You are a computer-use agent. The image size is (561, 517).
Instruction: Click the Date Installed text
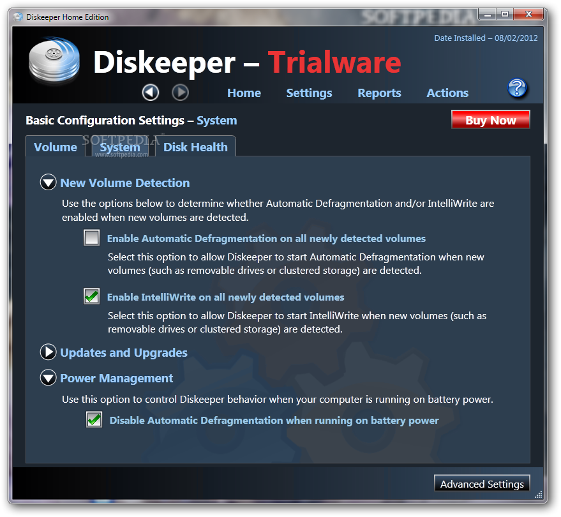(x=486, y=38)
